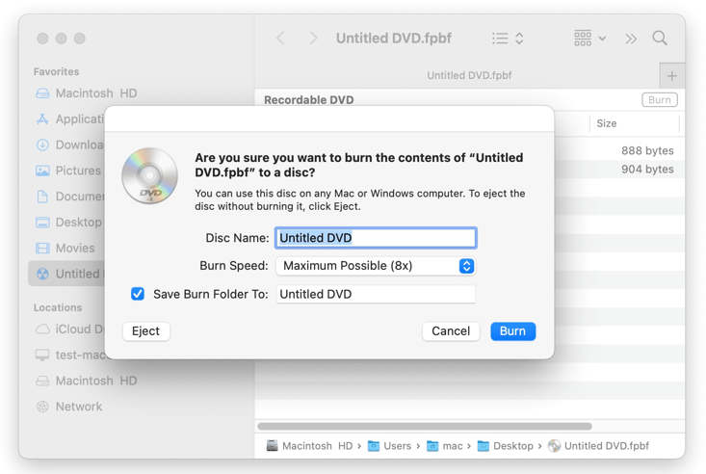Uncheck Save Burn Folder To checkbox
This screenshot has width=706, height=474.
coord(138,294)
